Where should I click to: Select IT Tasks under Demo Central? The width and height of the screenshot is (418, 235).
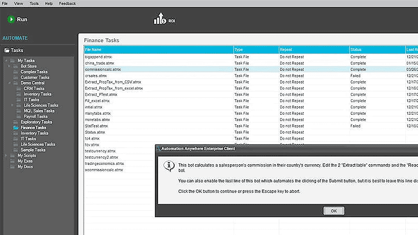point(31,100)
